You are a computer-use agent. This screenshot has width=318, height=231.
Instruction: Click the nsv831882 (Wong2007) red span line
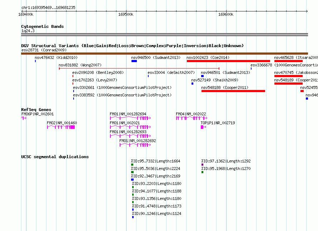point(139,69)
